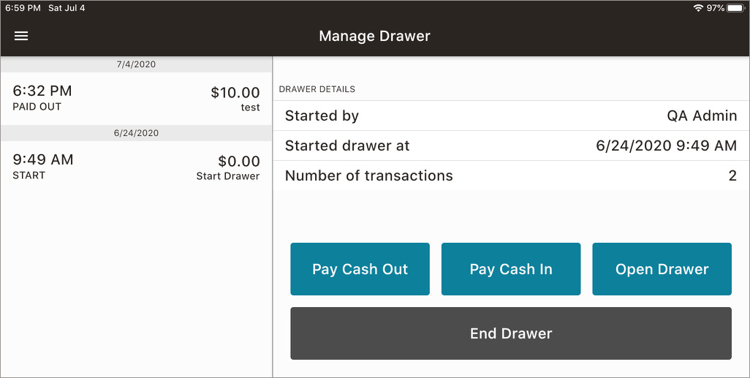Select the 6:32 PM Paid Out transaction
Viewport: 750px width, 378px height.
pyautogui.click(x=136, y=99)
